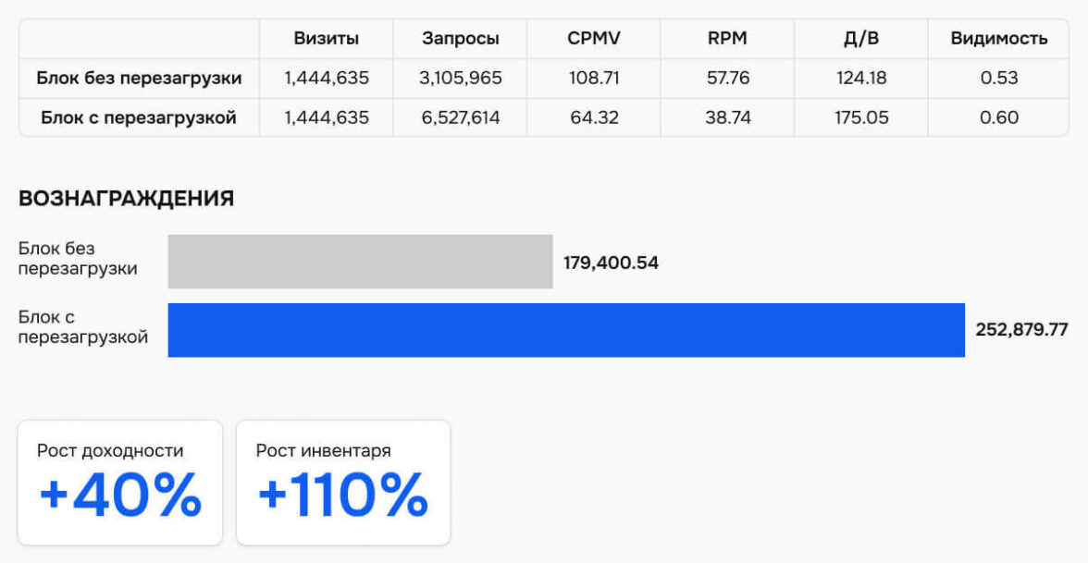Image resolution: width=1088 pixels, height=563 pixels.
Task: Select the Запросы column header
Action: (461, 38)
